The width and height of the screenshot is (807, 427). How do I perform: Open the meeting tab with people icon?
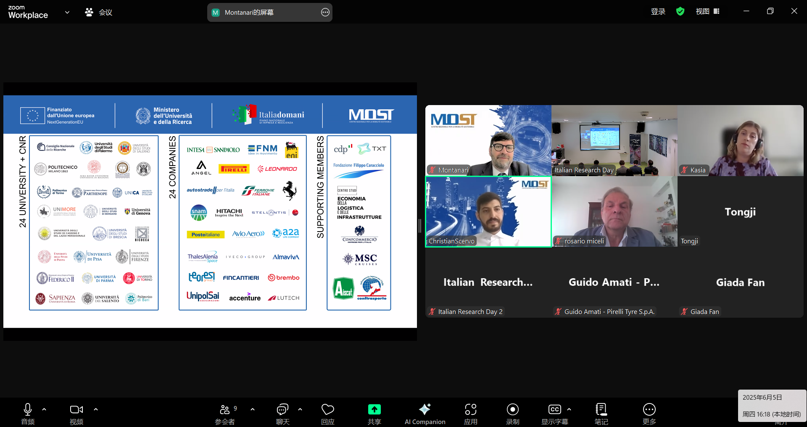coord(99,12)
